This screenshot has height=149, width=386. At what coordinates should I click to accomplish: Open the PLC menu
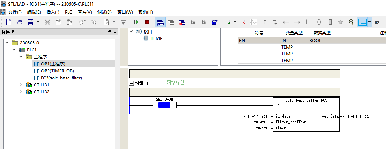68,12
